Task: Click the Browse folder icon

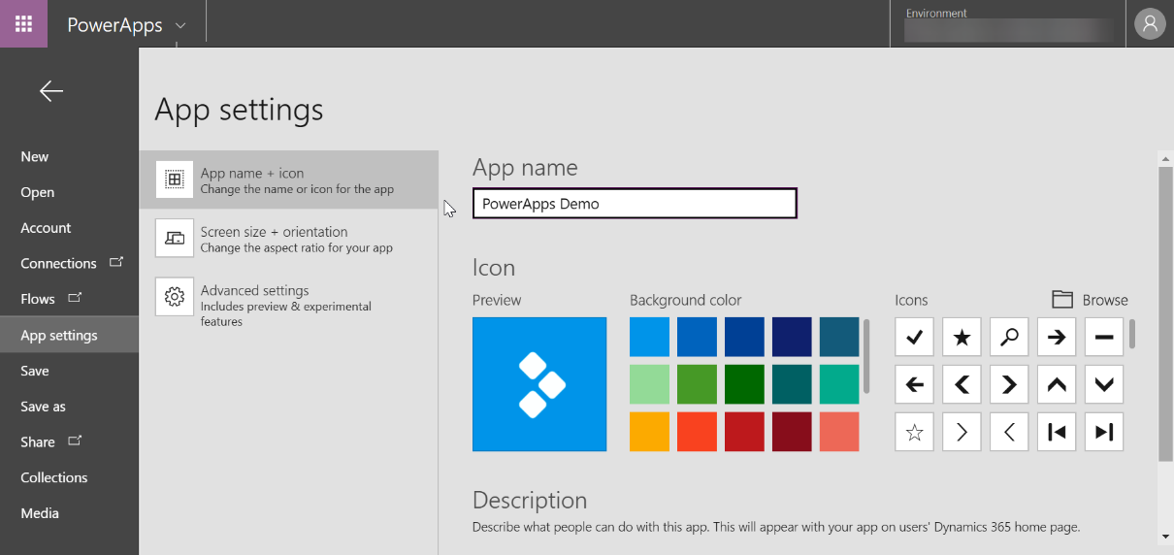Action: click(x=1062, y=299)
